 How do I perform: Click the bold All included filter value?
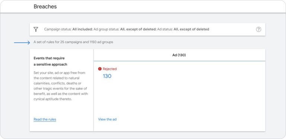[82, 29]
